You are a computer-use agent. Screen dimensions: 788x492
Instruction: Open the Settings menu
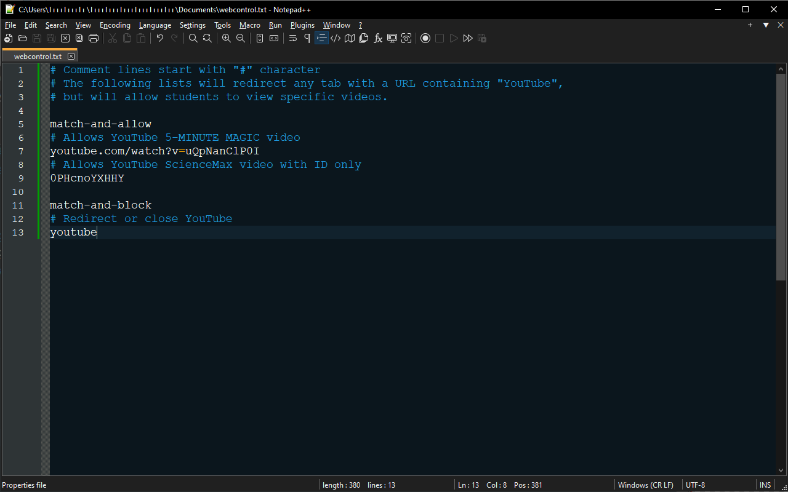click(193, 25)
